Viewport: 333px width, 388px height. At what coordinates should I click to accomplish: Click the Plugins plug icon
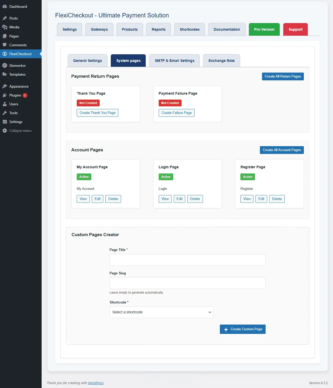pos(5,95)
